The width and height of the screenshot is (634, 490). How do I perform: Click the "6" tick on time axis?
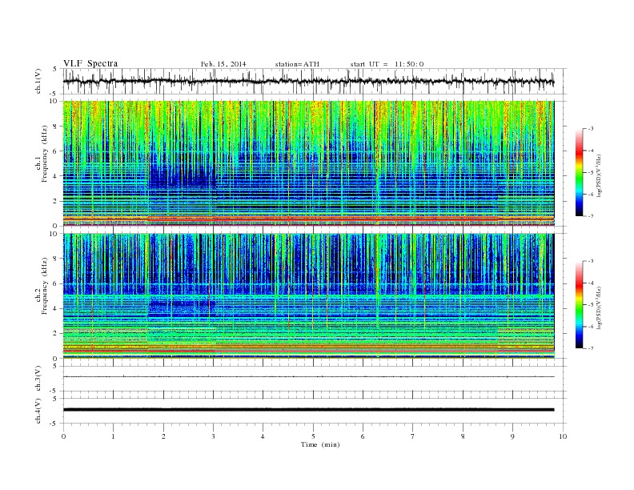[x=363, y=436]
